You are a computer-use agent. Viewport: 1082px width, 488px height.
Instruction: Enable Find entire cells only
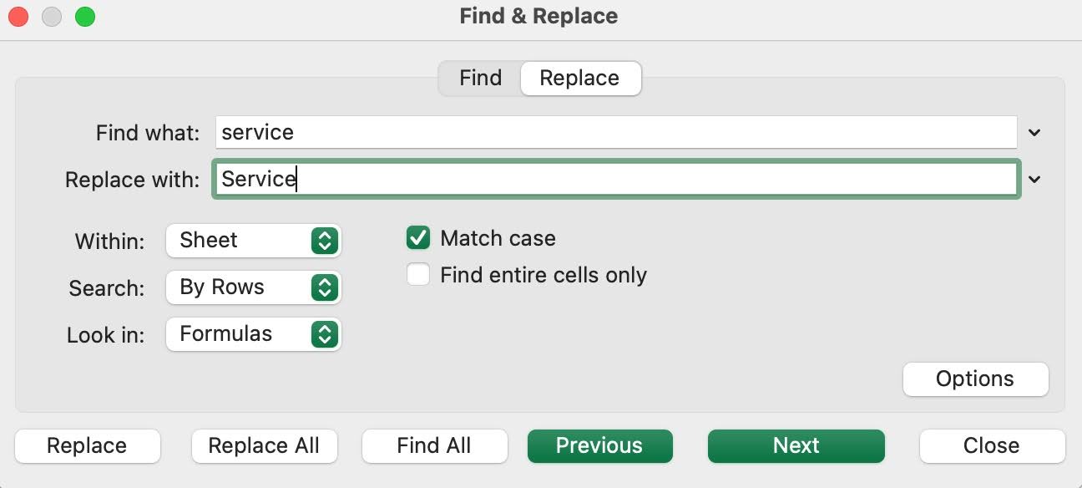417,274
